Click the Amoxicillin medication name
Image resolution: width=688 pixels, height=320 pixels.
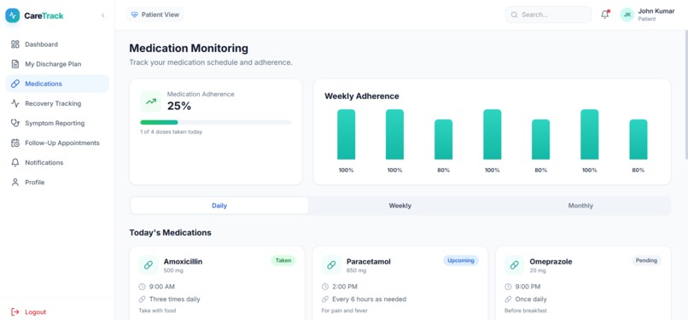[x=183, y=262]
